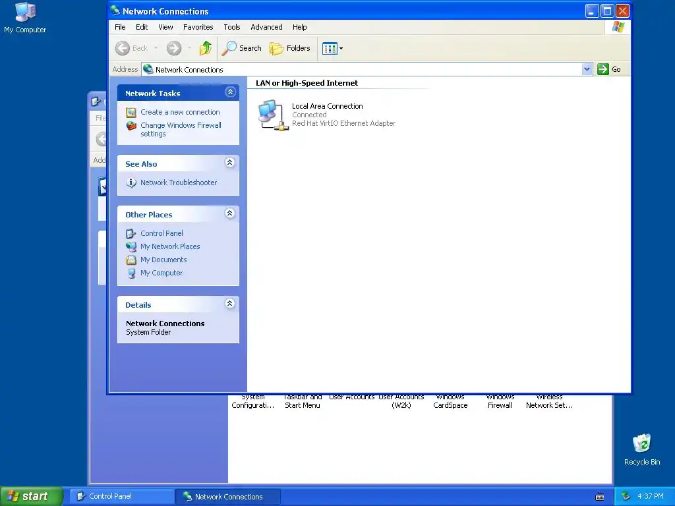Screen dimensions: 675x506
Task: Select Windows CardSpace in Control Panel window
Action: 450,401
